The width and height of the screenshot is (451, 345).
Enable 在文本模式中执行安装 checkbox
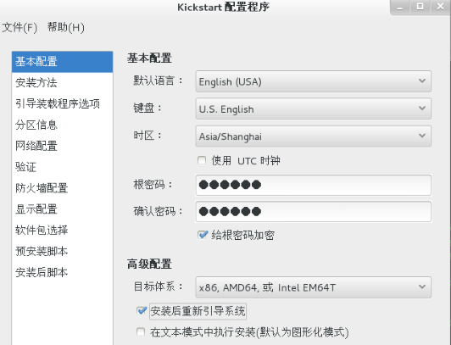click(141, 332)
